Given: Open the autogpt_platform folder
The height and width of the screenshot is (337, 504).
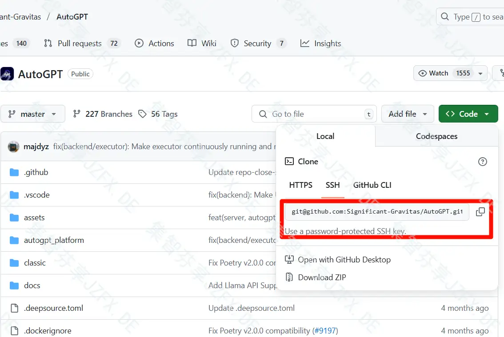Looking at the screenshot, I should pyautogui.click(x=54, y=240).
